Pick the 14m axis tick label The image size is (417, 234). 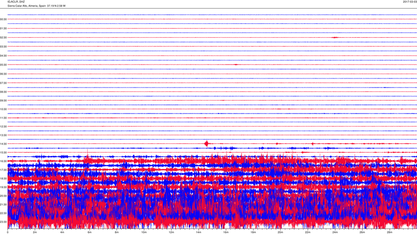(199, 232)
